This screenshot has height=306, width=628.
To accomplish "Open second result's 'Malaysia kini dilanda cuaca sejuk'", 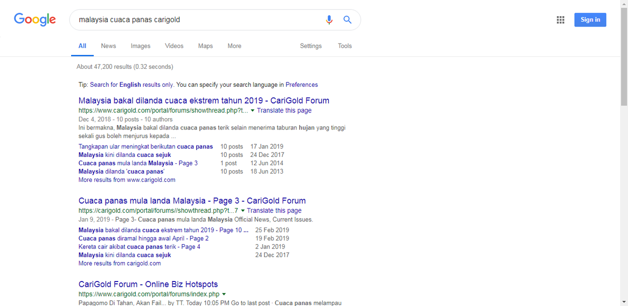I will coord(125,255).
